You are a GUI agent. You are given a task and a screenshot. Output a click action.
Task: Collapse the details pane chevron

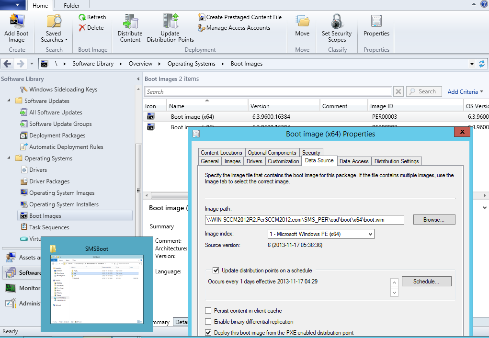point(484,207)
